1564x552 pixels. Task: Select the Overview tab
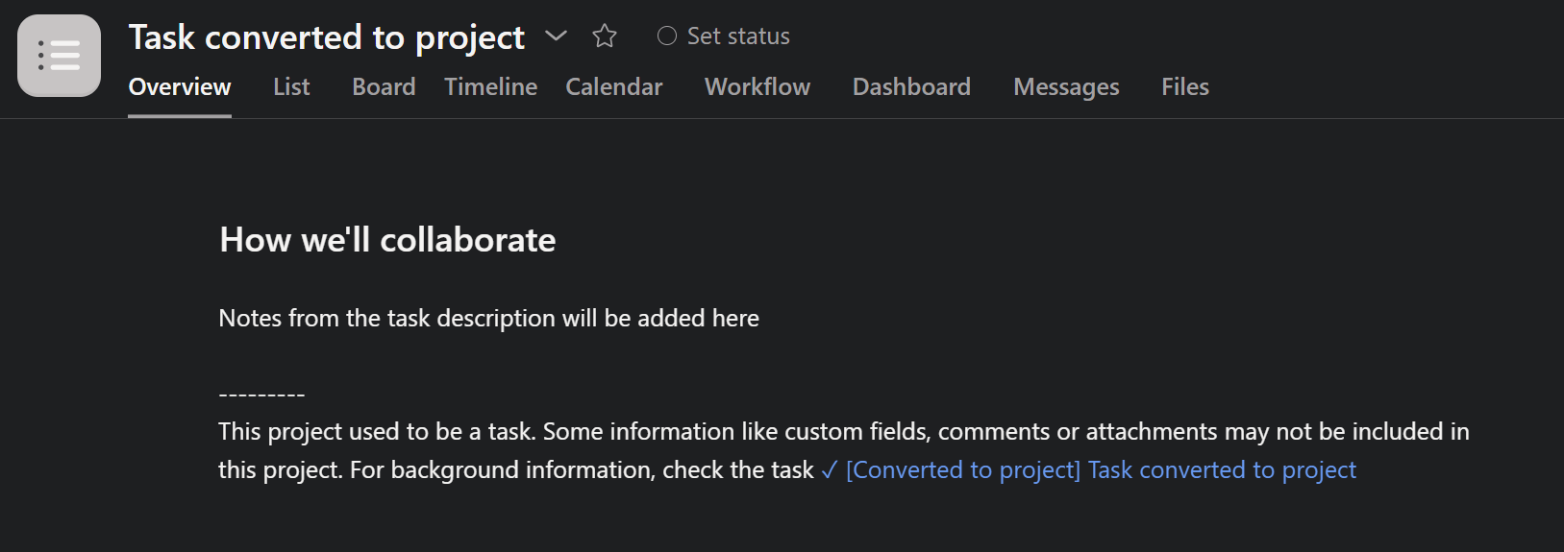tap(180, 86)
